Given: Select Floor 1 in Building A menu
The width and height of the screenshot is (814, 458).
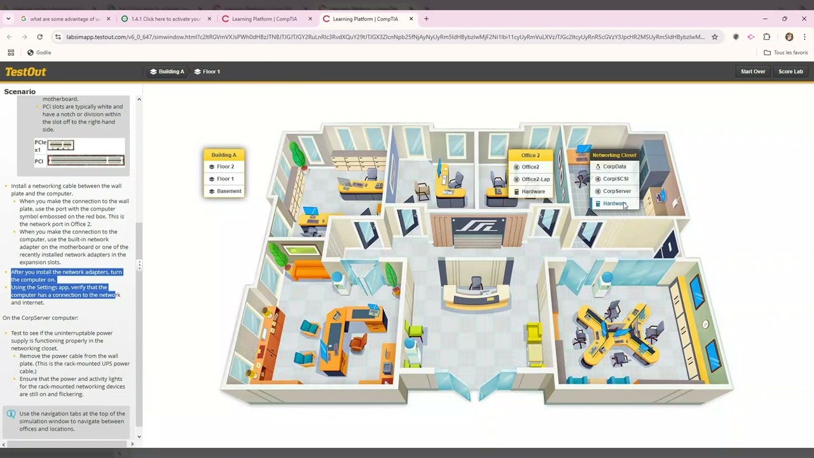Looking at the screenshot, I should pos(224,179).
